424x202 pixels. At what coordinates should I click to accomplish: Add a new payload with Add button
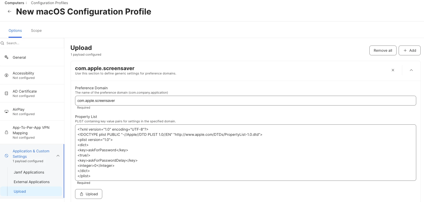(x=410, y=50)
